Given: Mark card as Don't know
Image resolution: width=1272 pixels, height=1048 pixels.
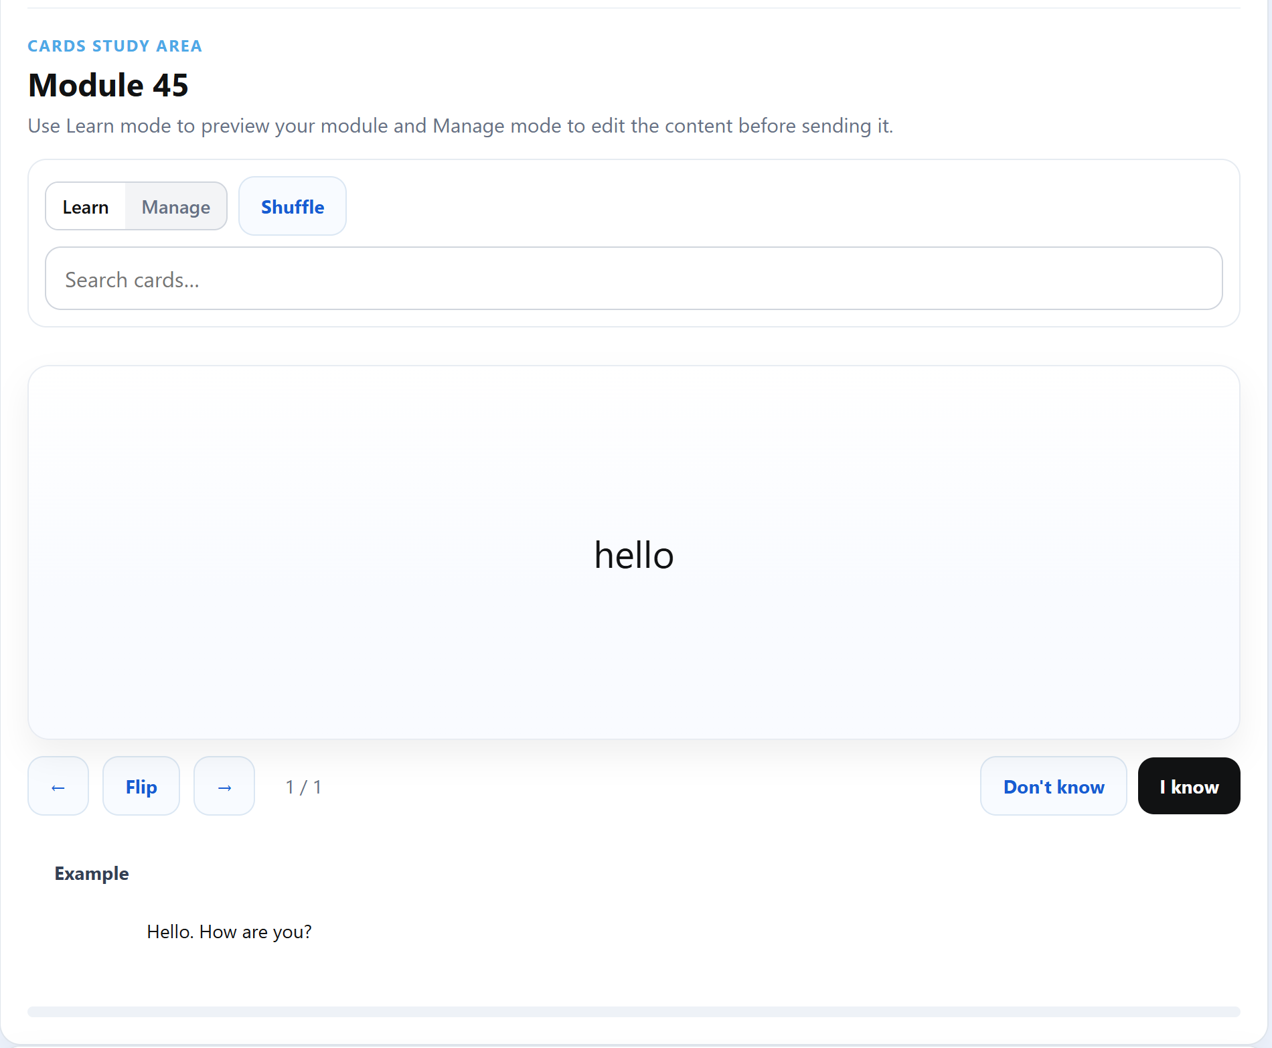Looking at the screenshot, I should [1054, 786].
